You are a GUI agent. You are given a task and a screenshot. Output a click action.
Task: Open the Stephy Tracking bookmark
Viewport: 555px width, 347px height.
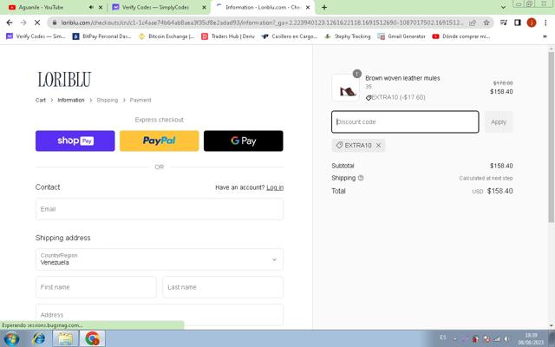(348, 36)
